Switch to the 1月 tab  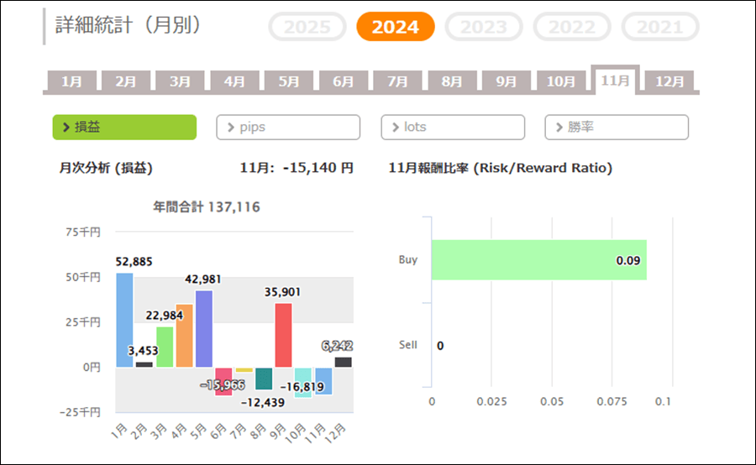tap(71, 81)
